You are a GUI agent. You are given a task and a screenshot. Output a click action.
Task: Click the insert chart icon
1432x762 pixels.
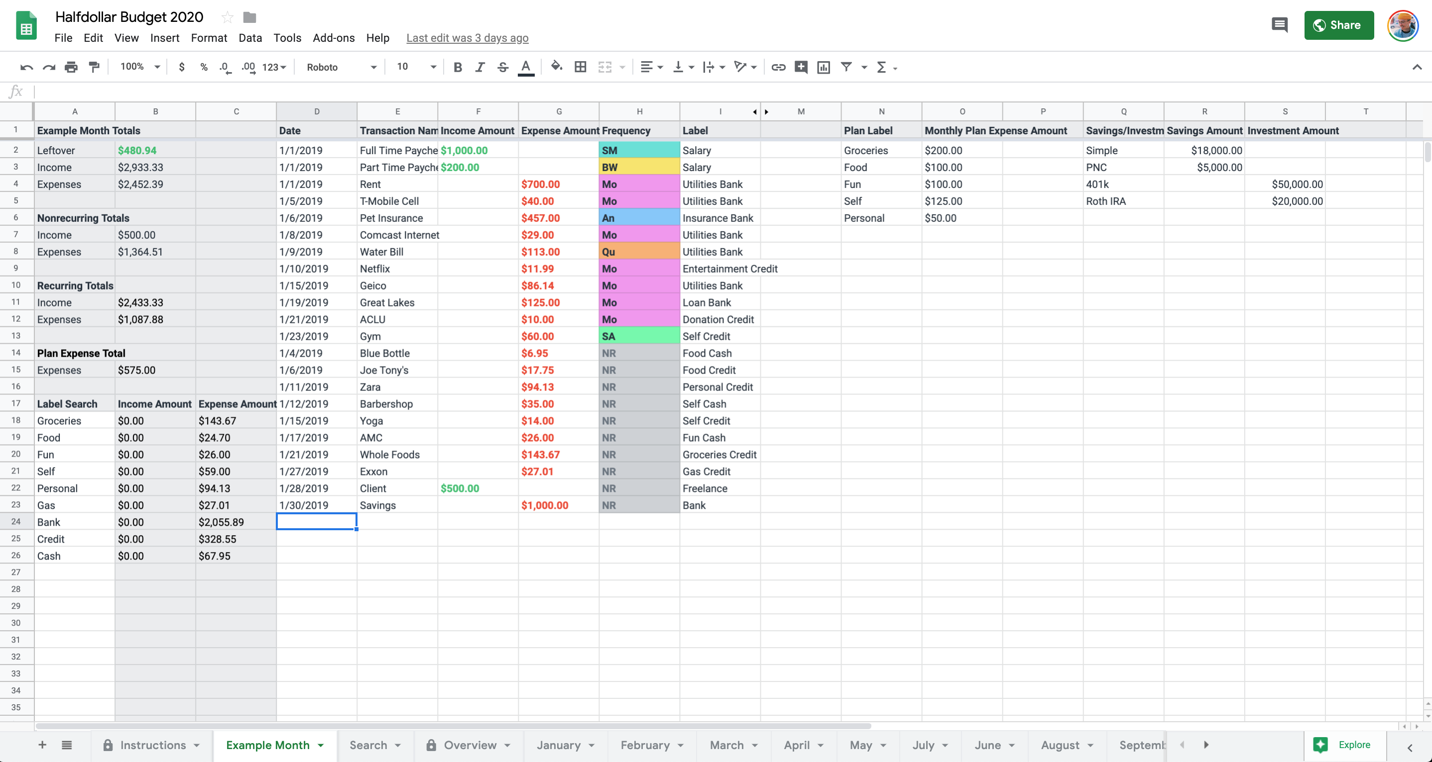point(823,67)
